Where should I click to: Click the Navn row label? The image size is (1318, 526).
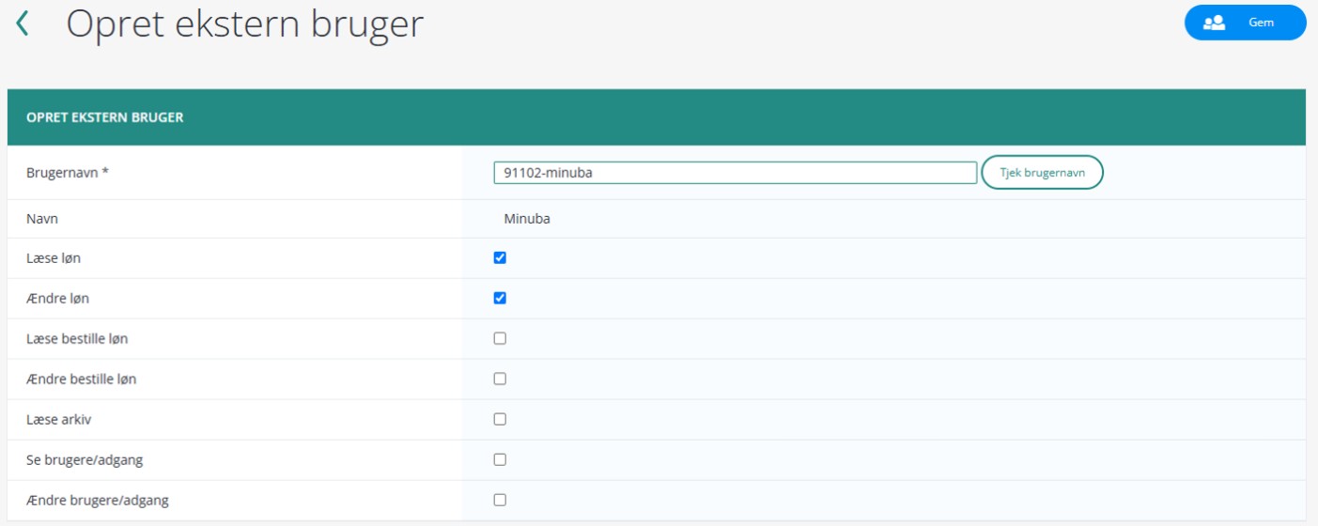pyautogui.click(x=43, y=219)
